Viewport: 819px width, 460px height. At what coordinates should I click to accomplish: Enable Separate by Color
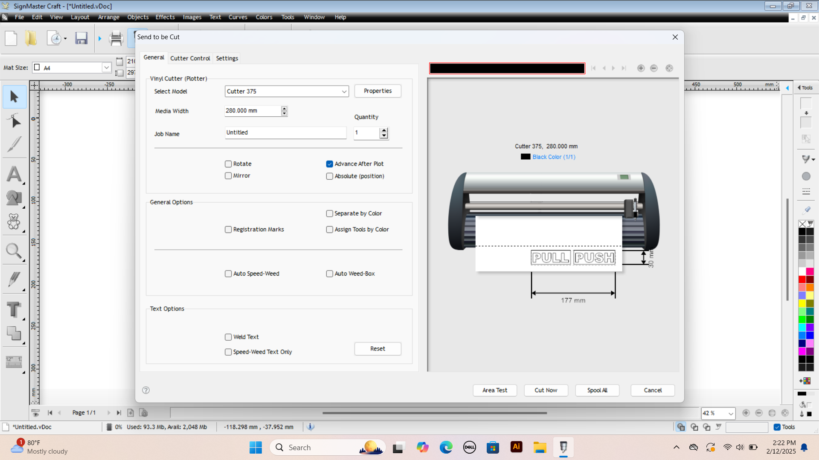click(x=329, y=214)
